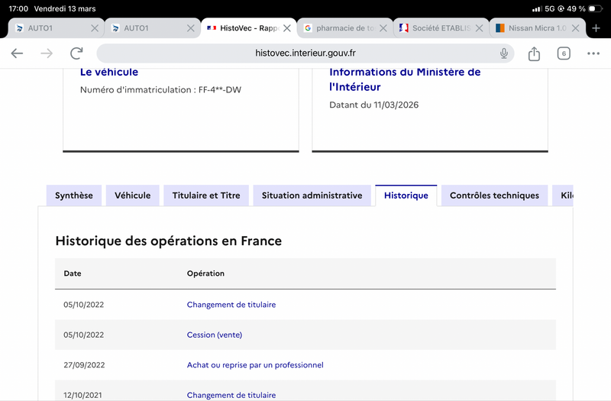Open the share sheet icon
Viewport: 611px width, 401px height.
tap(534, 53)
